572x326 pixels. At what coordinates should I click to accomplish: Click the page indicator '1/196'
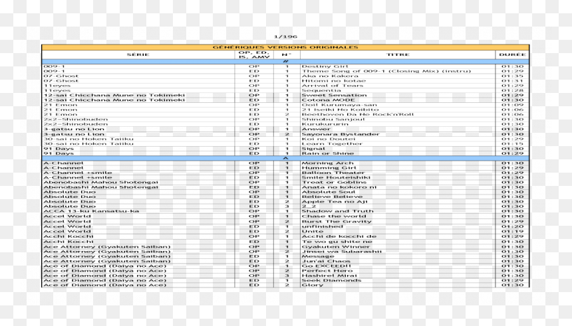[285, 37]
